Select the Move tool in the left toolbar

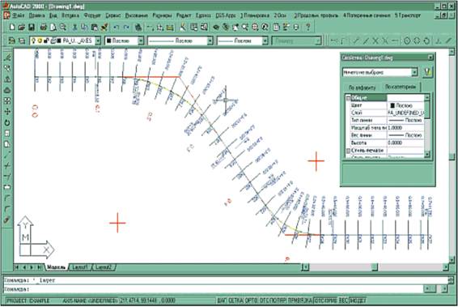(x=7, y=112)
